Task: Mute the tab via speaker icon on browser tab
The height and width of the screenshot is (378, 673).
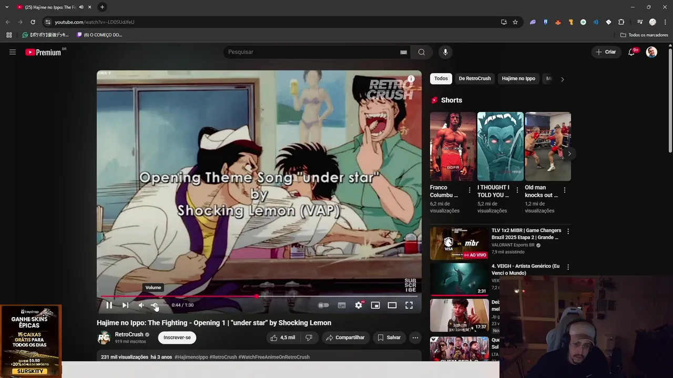Action: pos(81,7)
